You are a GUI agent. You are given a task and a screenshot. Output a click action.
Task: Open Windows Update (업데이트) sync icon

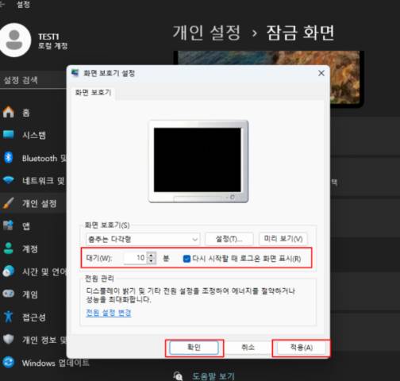[x=9, y=362]
